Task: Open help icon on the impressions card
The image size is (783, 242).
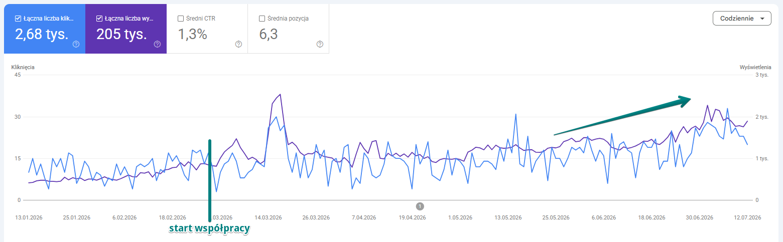Action: (157, 44)
